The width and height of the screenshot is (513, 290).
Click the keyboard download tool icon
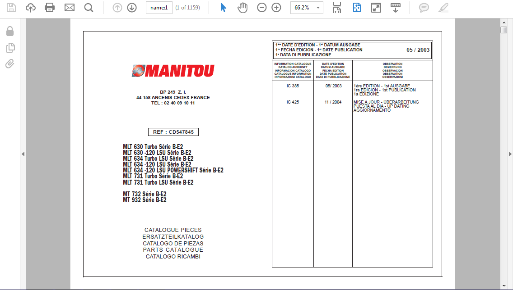pos(396,8)
